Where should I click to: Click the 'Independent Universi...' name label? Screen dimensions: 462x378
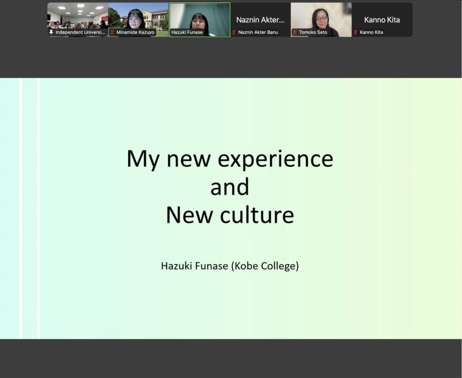(x=80, y=32)
